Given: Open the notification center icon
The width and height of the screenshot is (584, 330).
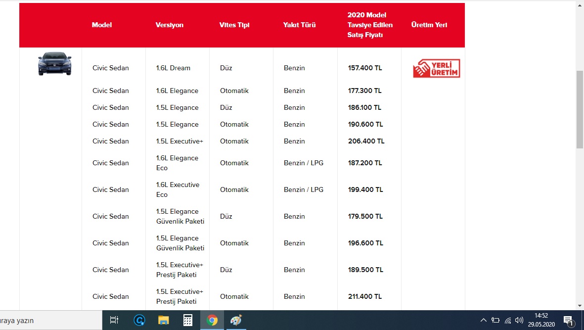Looking at the screenshot, I should pyautogui.click(x=569, y=320).
